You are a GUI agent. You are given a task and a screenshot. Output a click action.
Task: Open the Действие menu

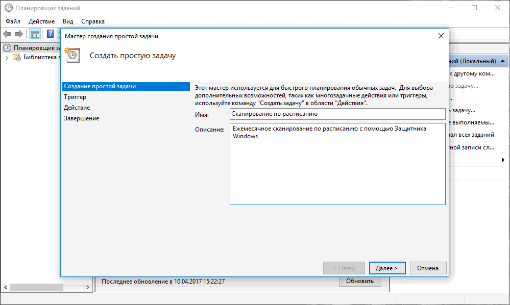pos(42,21)
